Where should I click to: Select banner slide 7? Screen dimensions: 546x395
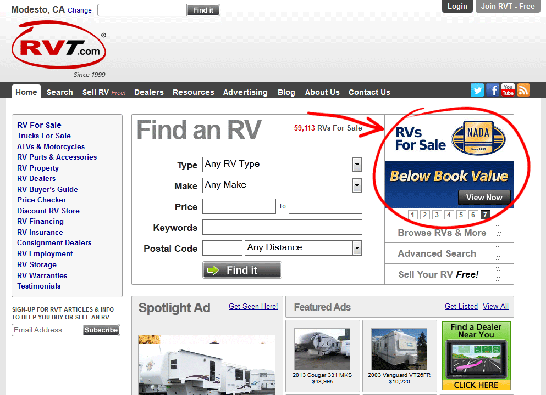[485, 215]
